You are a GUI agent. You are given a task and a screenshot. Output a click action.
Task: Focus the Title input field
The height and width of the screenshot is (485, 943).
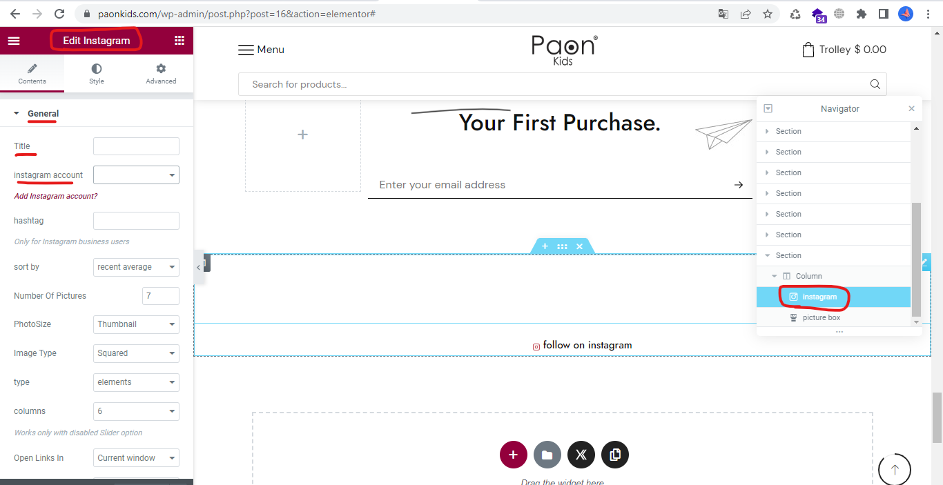[136, 146]
